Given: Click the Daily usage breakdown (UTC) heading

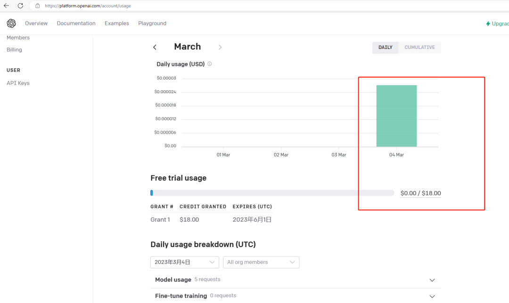Looking at the screenshot, I should click(203, 244).
